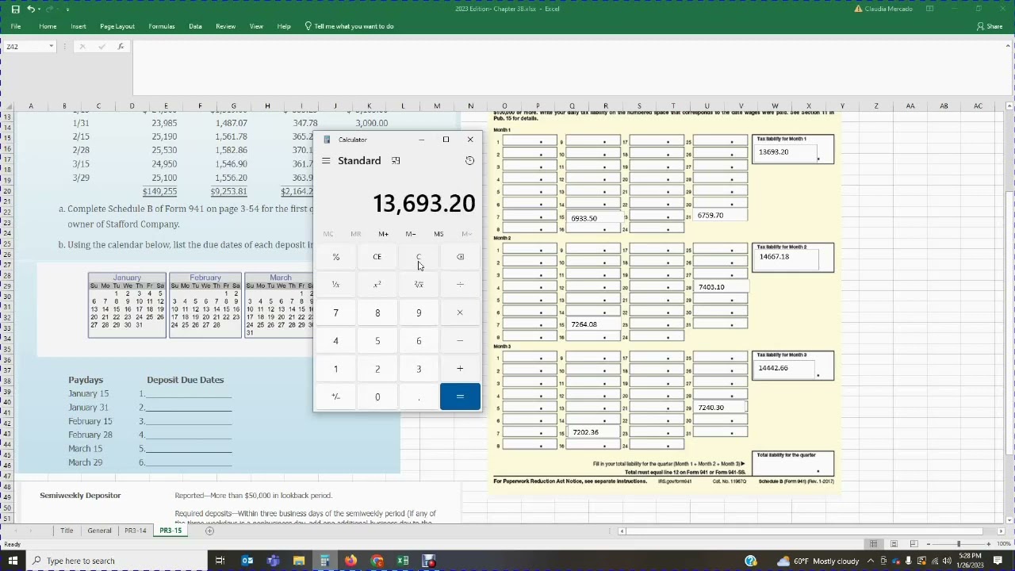Open Task View from the taskbar
This screenshot has width=1015, height=571.
[220, 561]
